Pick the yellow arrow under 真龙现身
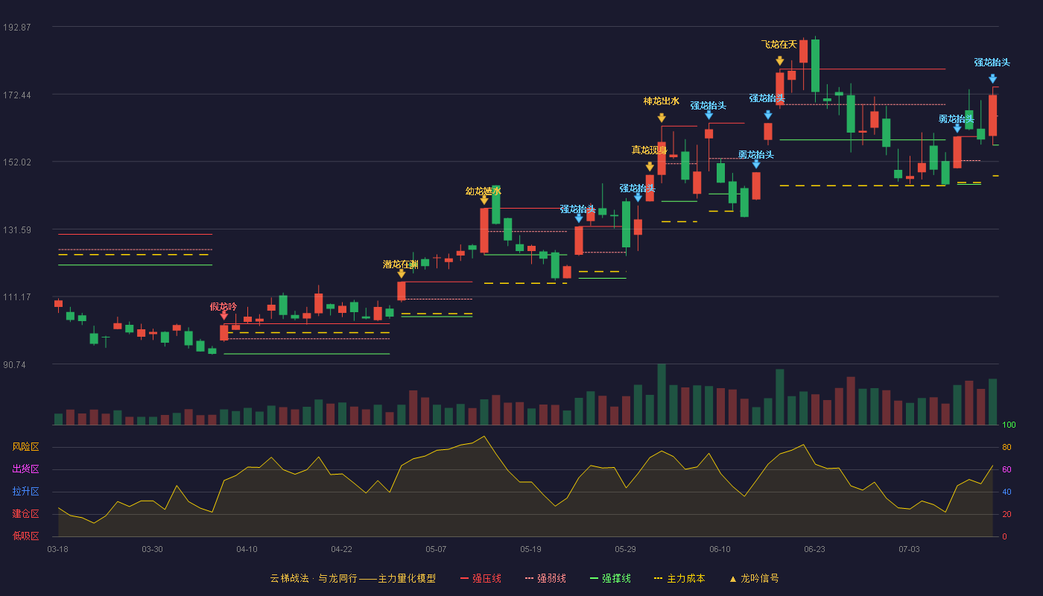This screenshot has height=596, width=1043. [x=650, y=167]
